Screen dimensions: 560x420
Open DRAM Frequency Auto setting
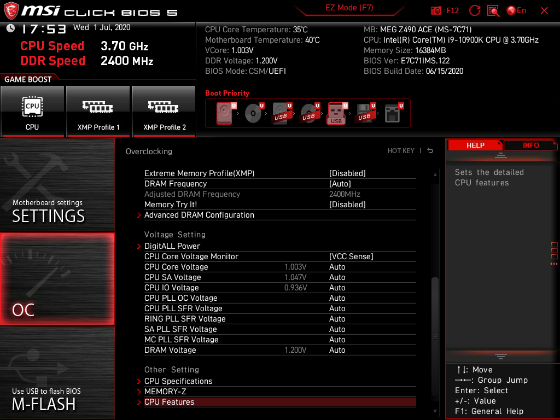[x=340, y=184]
